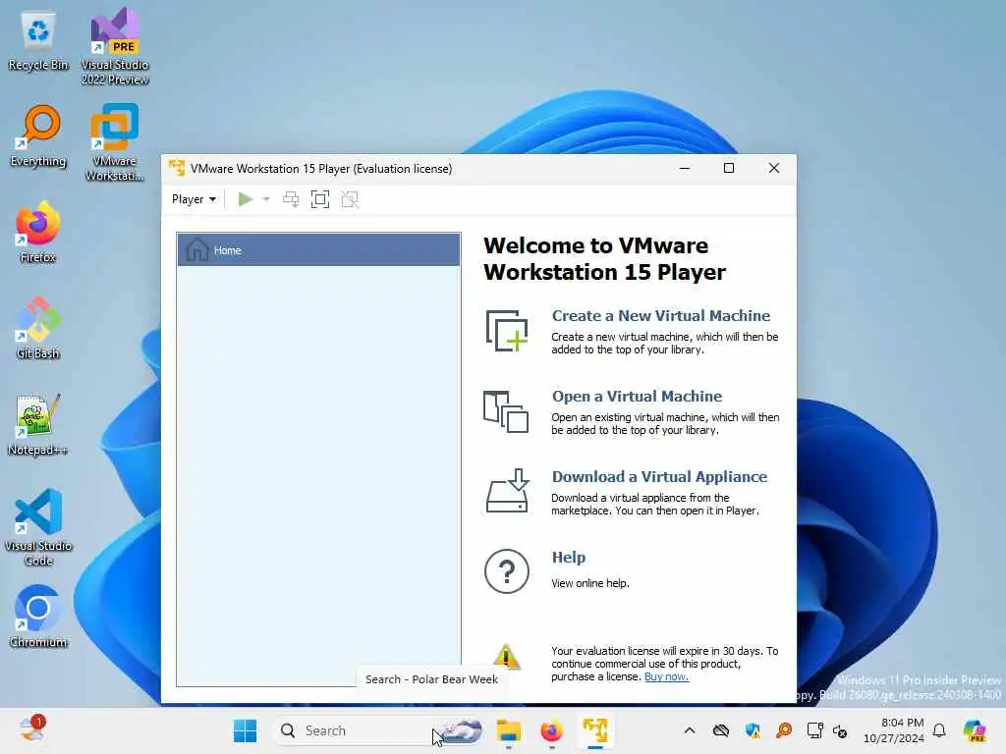Click the Help question mark icon
Viewport: 1006px width, 754px height.
(x=507, y=571)
